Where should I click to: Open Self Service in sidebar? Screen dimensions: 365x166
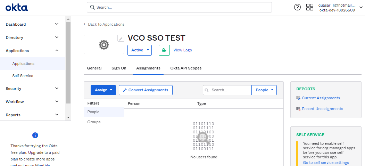(x=23, y=76)
